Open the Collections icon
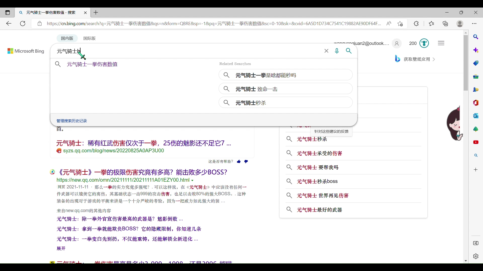The image size is (483, 271). click(446, 24)
